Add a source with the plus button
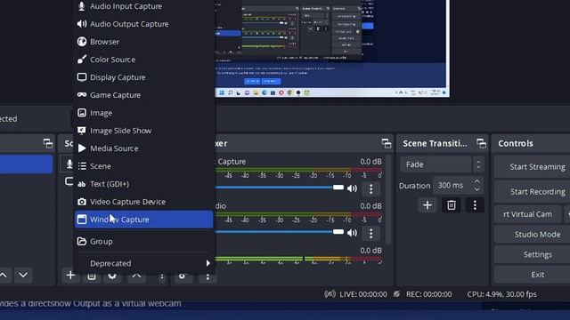This screenshot has width=570, height=320. [x=70, y=276]
